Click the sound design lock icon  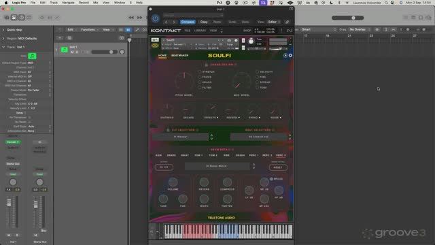(x=206, y=65)
